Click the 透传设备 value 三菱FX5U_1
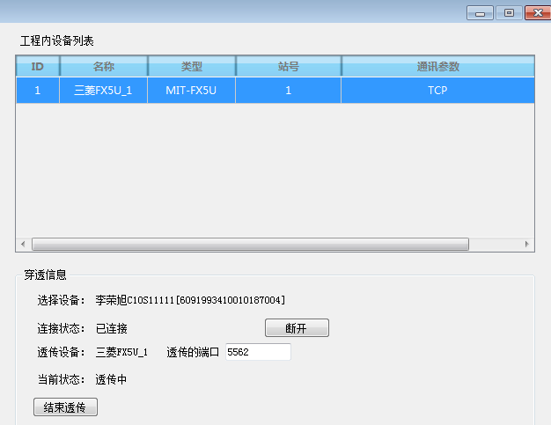This screenshot has height=425, width=551. pos(121,352)
